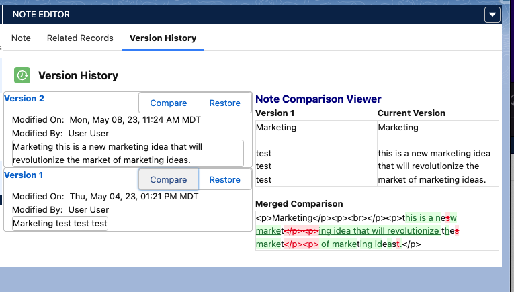Click the Current Version column header
514x292 pixels.
[411, 113]
